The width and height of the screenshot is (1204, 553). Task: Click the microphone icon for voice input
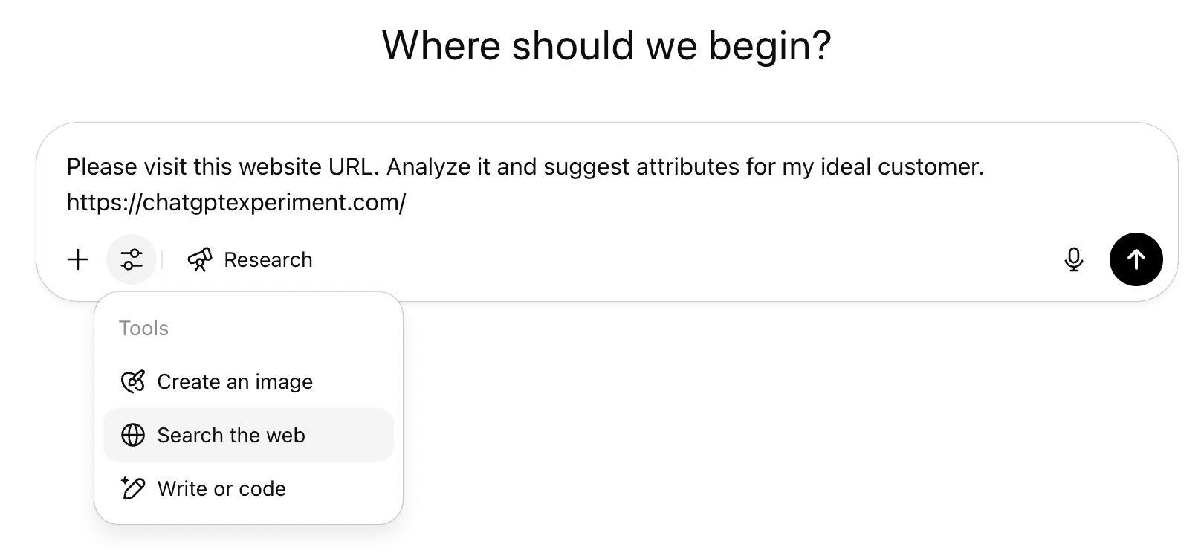tap(1073, 259)
